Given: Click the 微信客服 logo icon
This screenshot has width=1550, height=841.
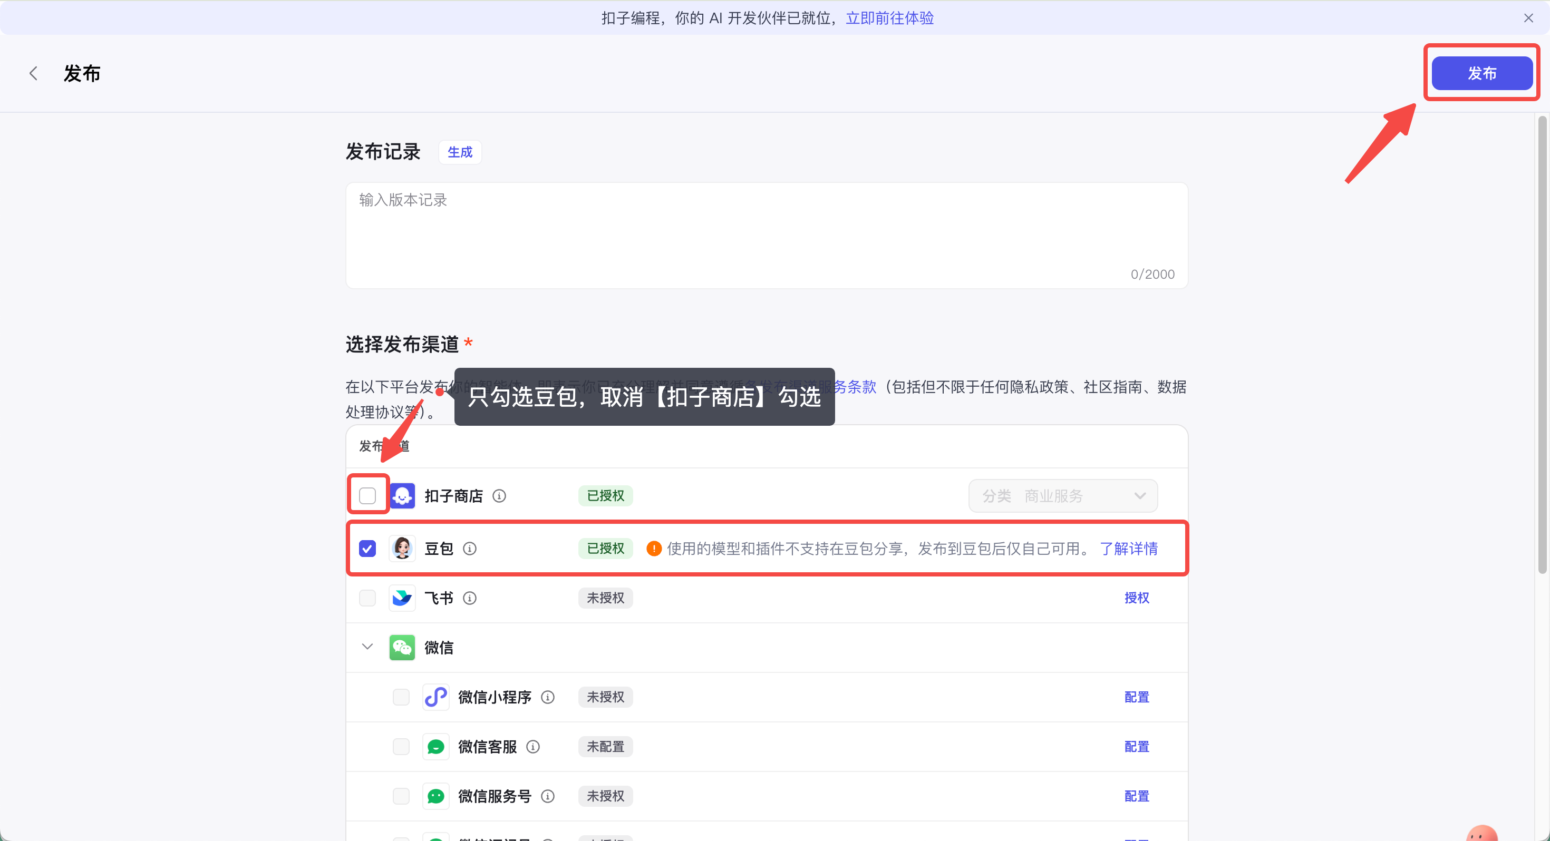Looking at the screenshot, I should (x=435, y=747).
